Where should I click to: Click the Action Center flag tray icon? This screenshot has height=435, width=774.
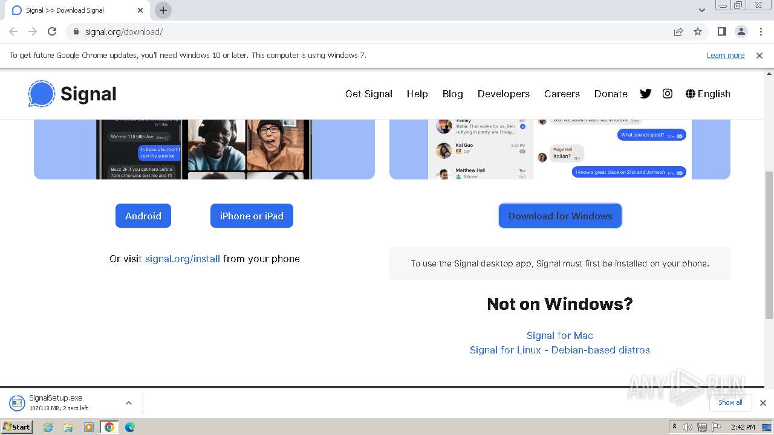coord(717,427)
